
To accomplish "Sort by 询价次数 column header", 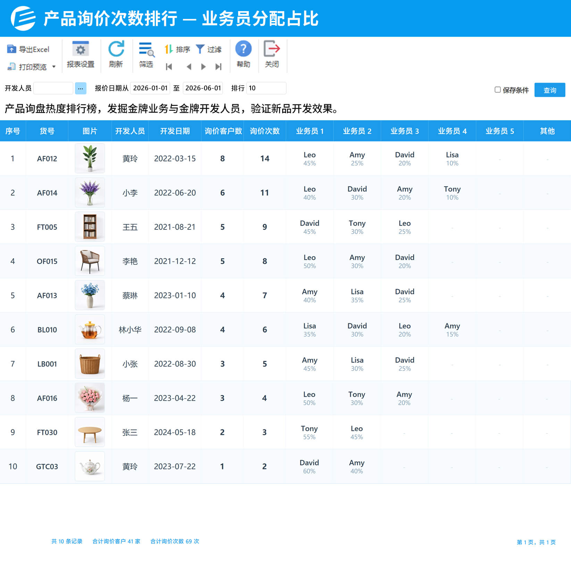I will (264, 131).
